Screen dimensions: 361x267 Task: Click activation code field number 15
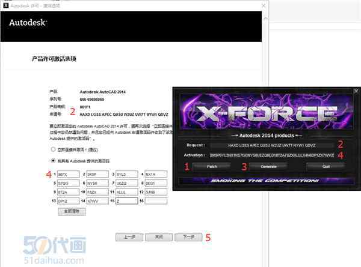point(126,201)
